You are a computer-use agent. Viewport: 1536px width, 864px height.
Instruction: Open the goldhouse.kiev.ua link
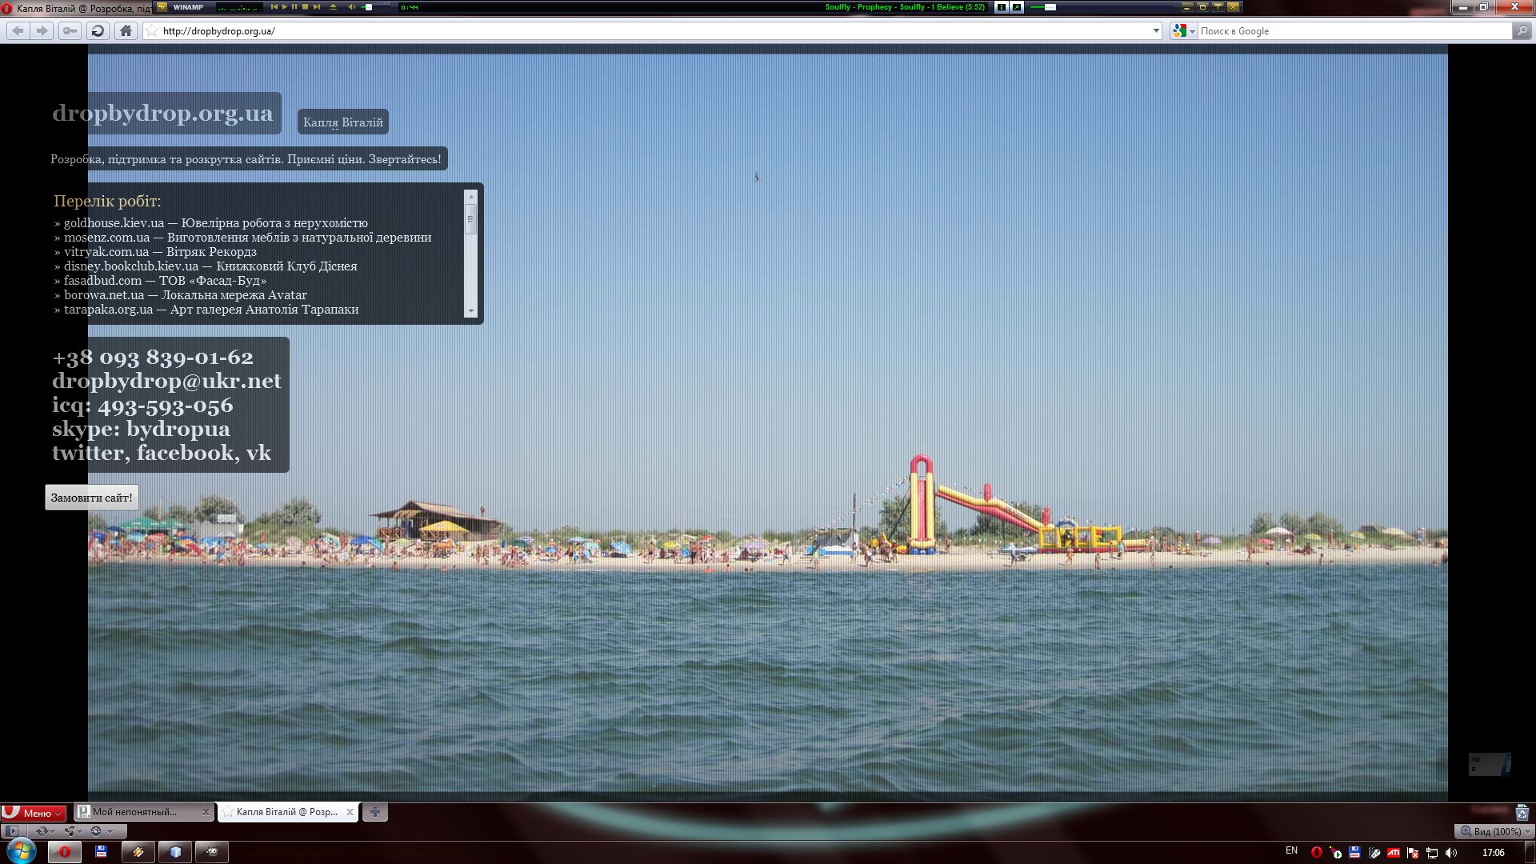click(x=114, y=223)
